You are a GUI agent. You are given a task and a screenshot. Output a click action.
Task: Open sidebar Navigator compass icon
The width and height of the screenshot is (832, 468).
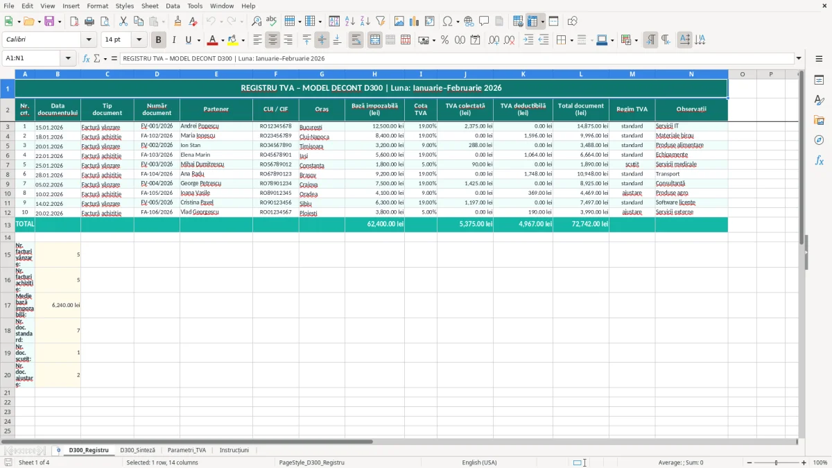point(819,140)
